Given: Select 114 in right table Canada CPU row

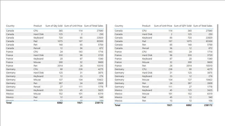Looking at the screenshot, I should [x=170, y=31].
